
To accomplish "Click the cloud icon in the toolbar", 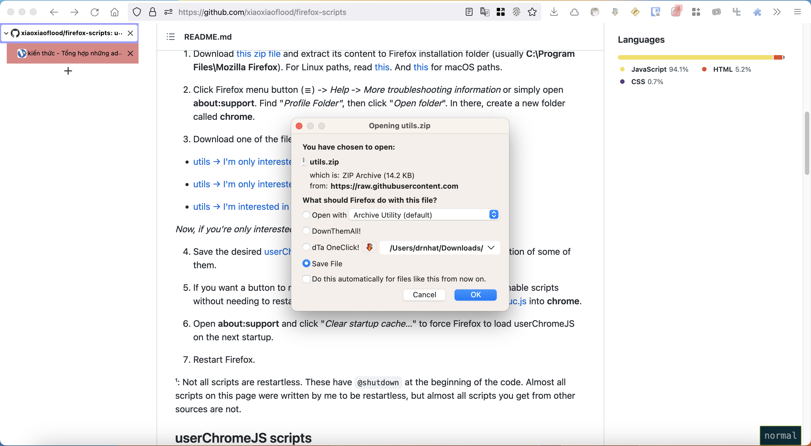I will (x=574, y=12).
